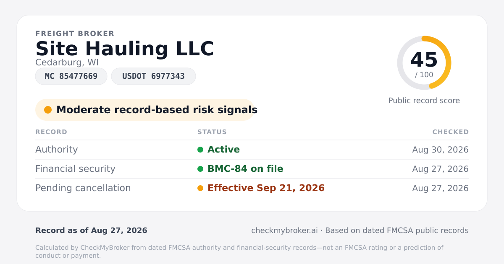This screenshot has width=504, height=264.
Task: Click the score number 45
Action: click(x=424, y=60)
